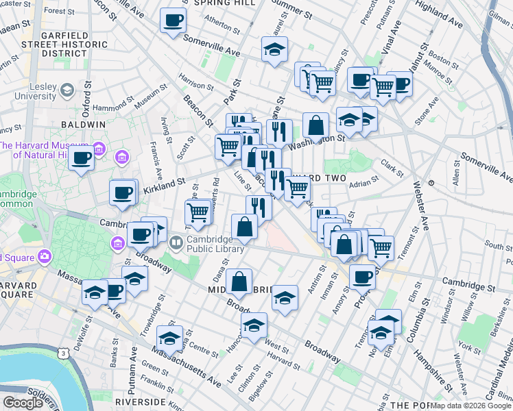
Task: Click the Putnam Ave street label
Action: coord(132,371)
